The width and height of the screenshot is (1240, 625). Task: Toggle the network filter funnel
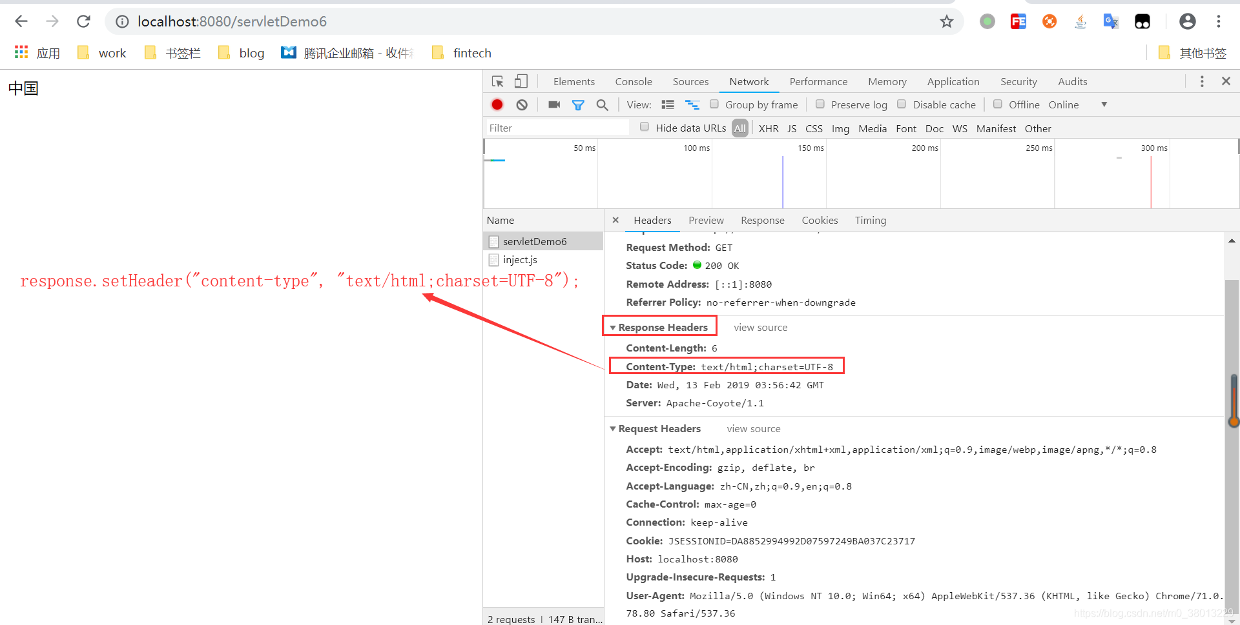[x=578, y=104]
